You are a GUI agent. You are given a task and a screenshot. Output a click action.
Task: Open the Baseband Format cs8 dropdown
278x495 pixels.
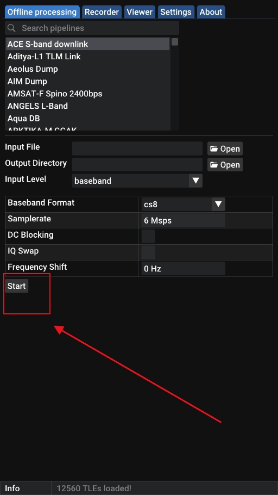click(183, 204)
